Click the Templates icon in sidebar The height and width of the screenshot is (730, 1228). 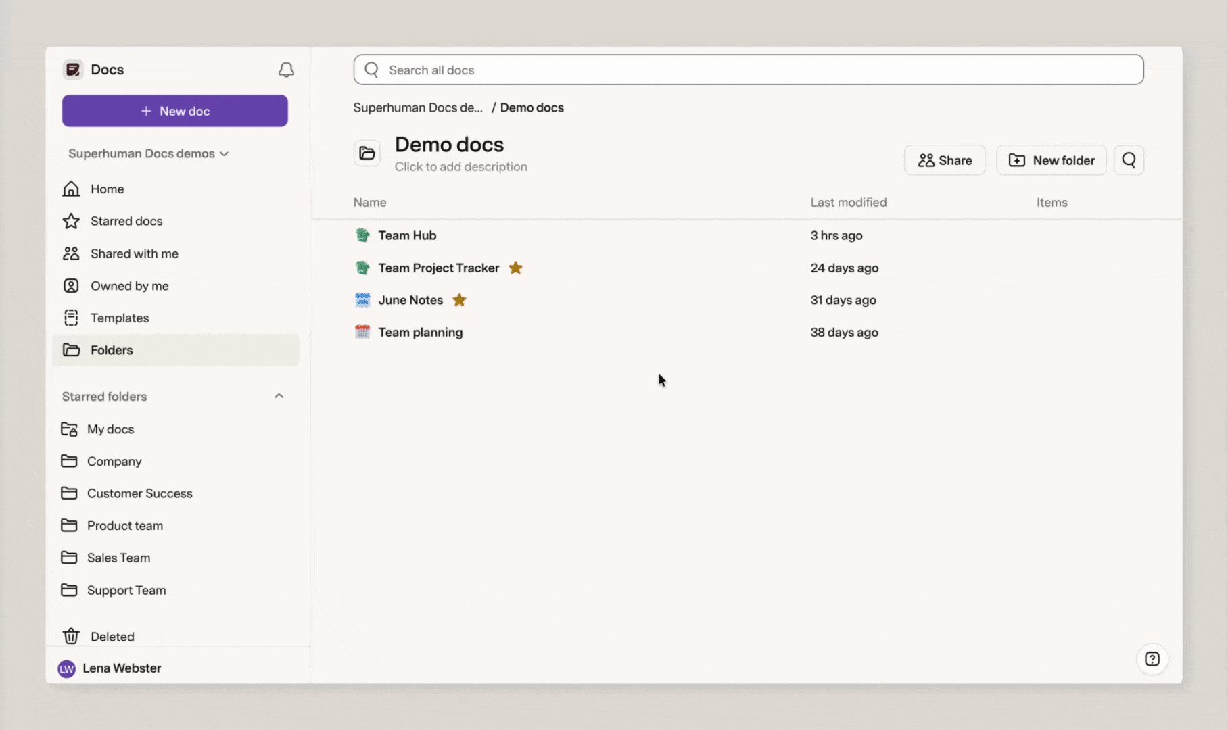click(71, 318)
